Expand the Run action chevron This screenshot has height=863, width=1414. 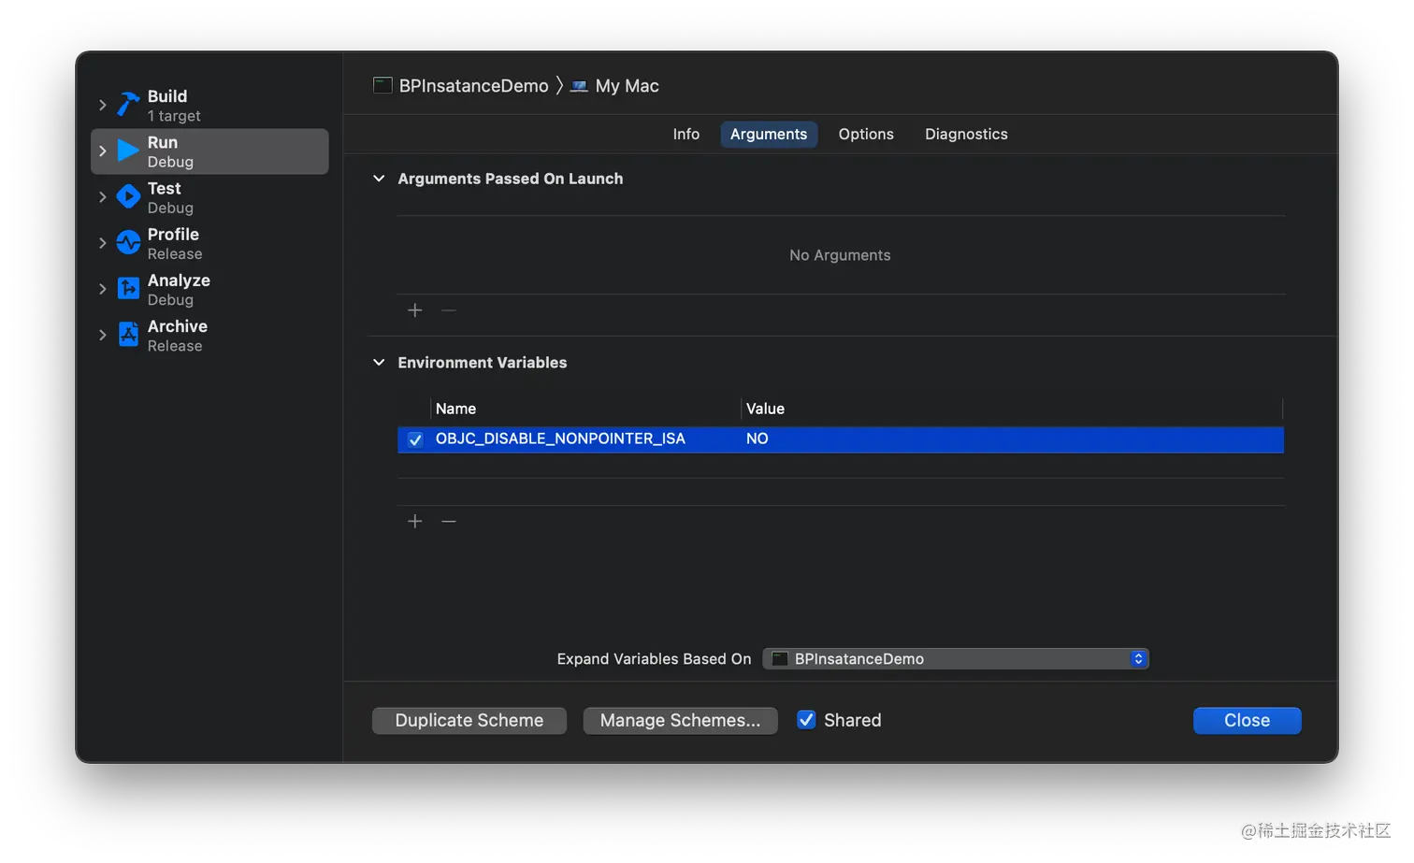click(x=103, y=151)
